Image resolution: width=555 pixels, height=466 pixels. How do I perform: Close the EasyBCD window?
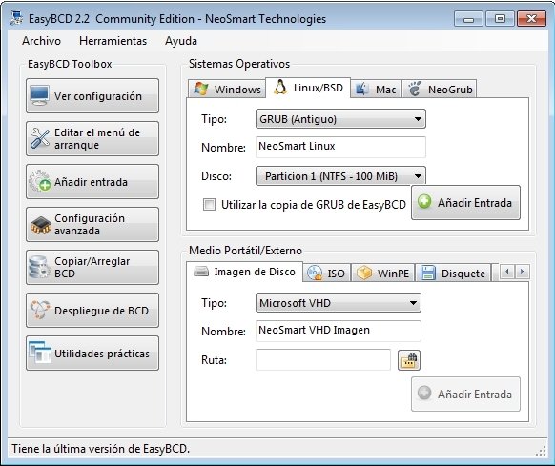click(531, 18)
